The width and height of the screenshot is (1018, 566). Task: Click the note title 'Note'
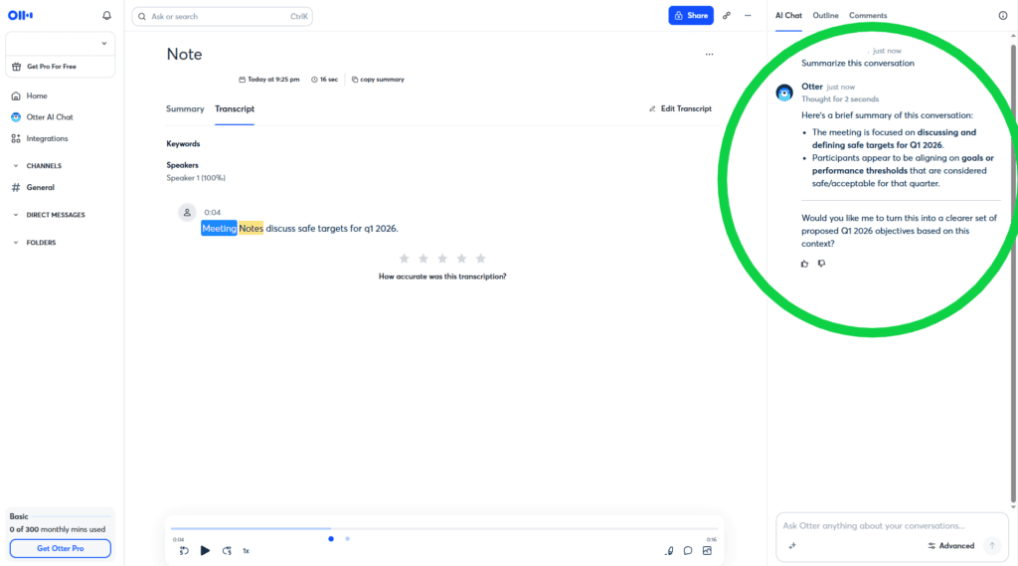point(184,55)
